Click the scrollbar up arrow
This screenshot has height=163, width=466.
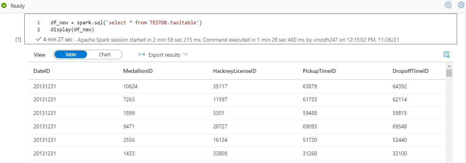(449, 67)
